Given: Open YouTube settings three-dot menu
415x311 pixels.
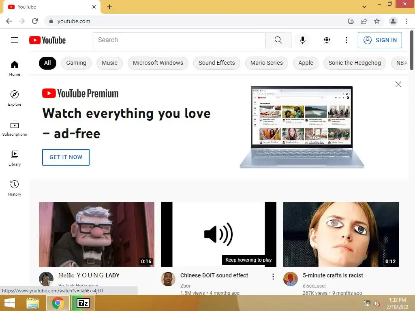Looking at the screenshot, I should [346, 40].
